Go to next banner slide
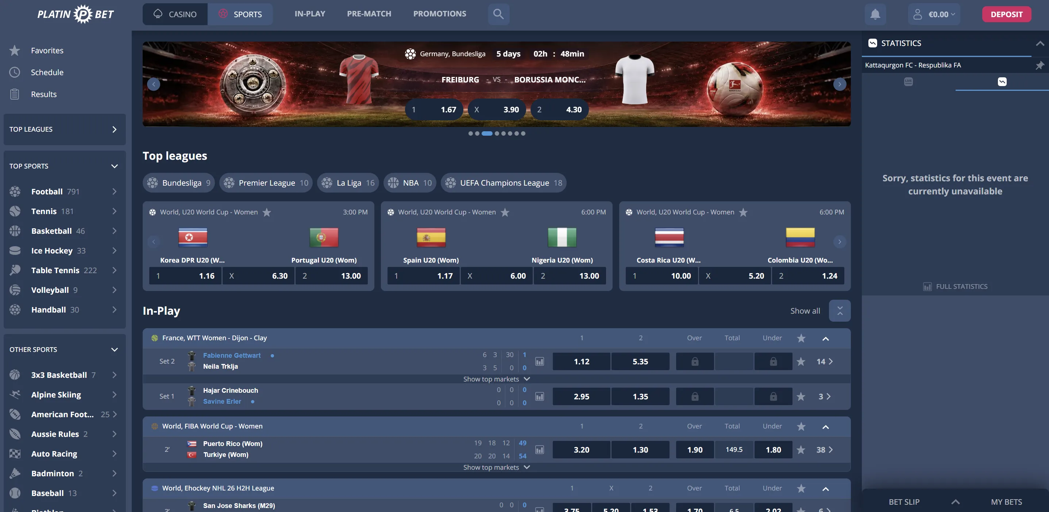1049x512 pixels. [840, 84]
